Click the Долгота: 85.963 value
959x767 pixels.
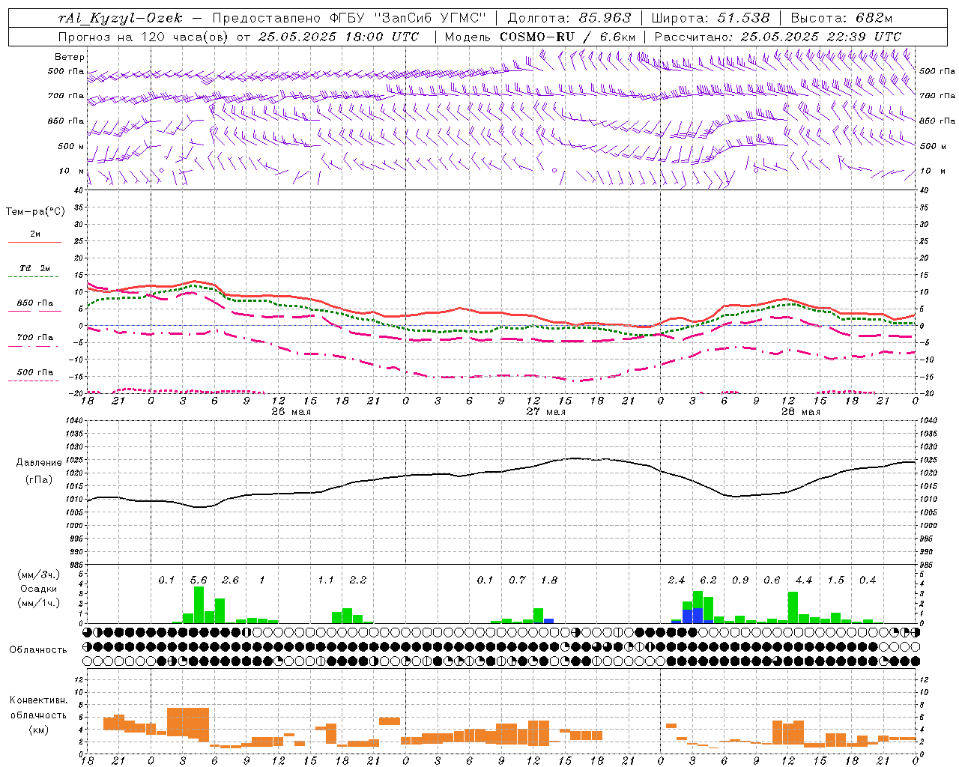[x=569, y=18]
